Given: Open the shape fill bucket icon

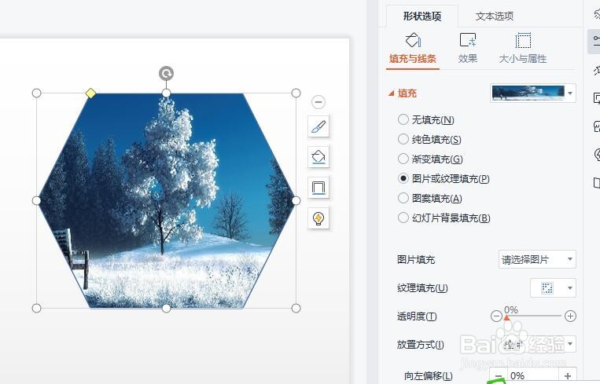Looking at the screenshot, I should (x=318, y=157).
